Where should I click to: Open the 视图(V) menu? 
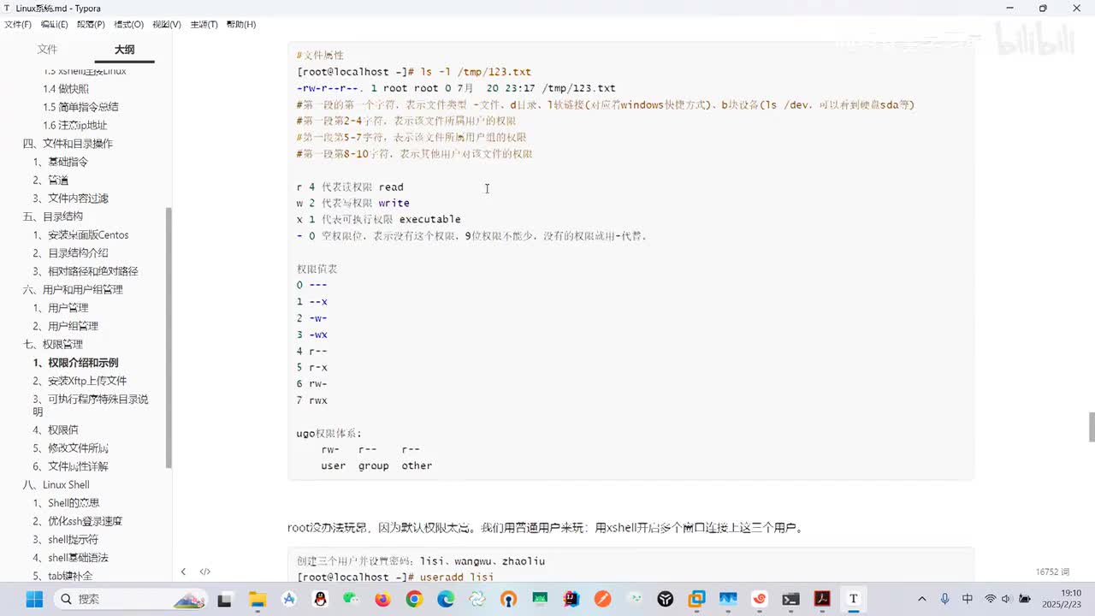[x=167, y=24]
